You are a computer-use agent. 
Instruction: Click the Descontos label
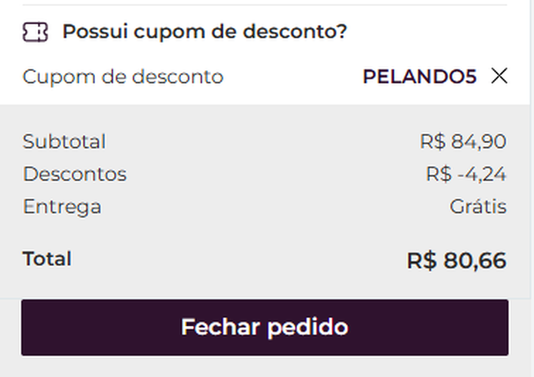click(x=75, y=174)
